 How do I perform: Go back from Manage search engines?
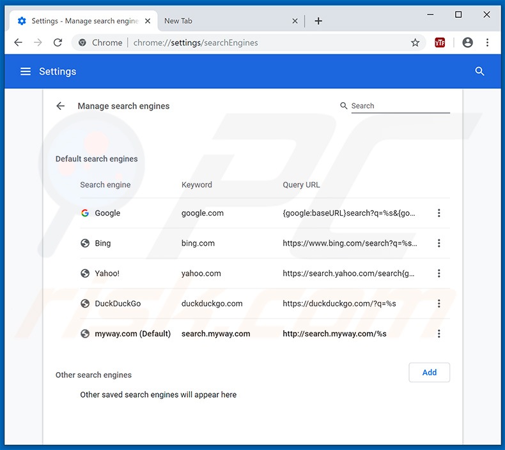coord(61,106)
